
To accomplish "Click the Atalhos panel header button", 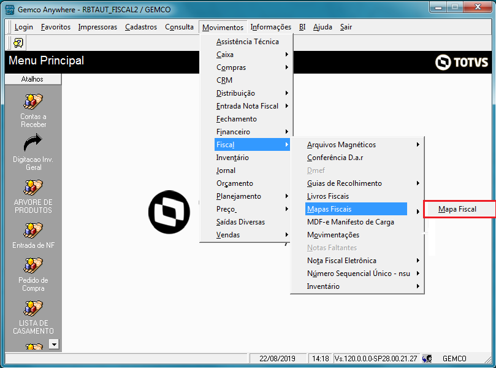I will click(x=33, y=79).
